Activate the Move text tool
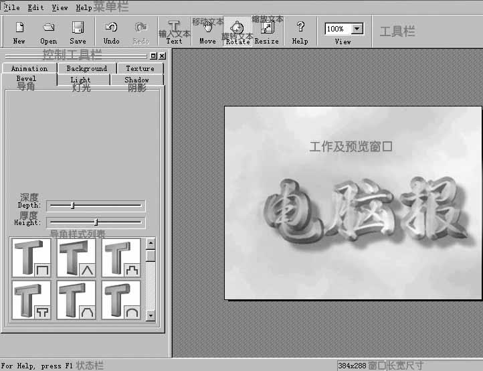This screenshot has height=371, width=483. point(207,31)
